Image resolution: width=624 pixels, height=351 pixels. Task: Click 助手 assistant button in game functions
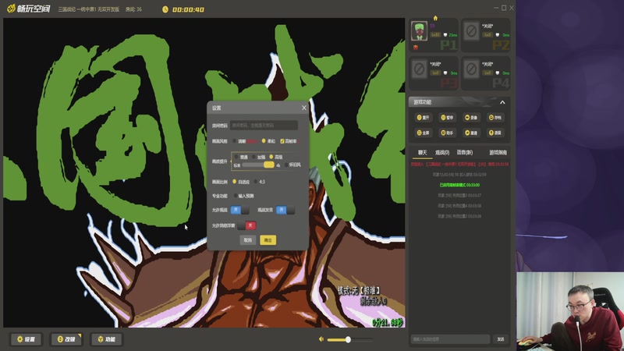[x=447, y=133]
